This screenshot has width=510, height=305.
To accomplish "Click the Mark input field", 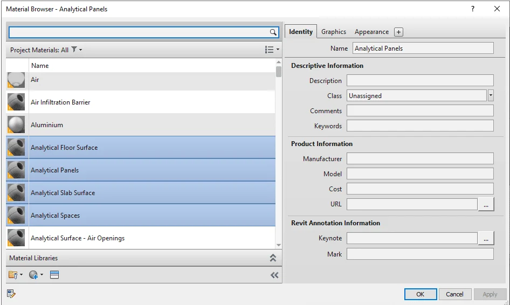I will (420, 254).
